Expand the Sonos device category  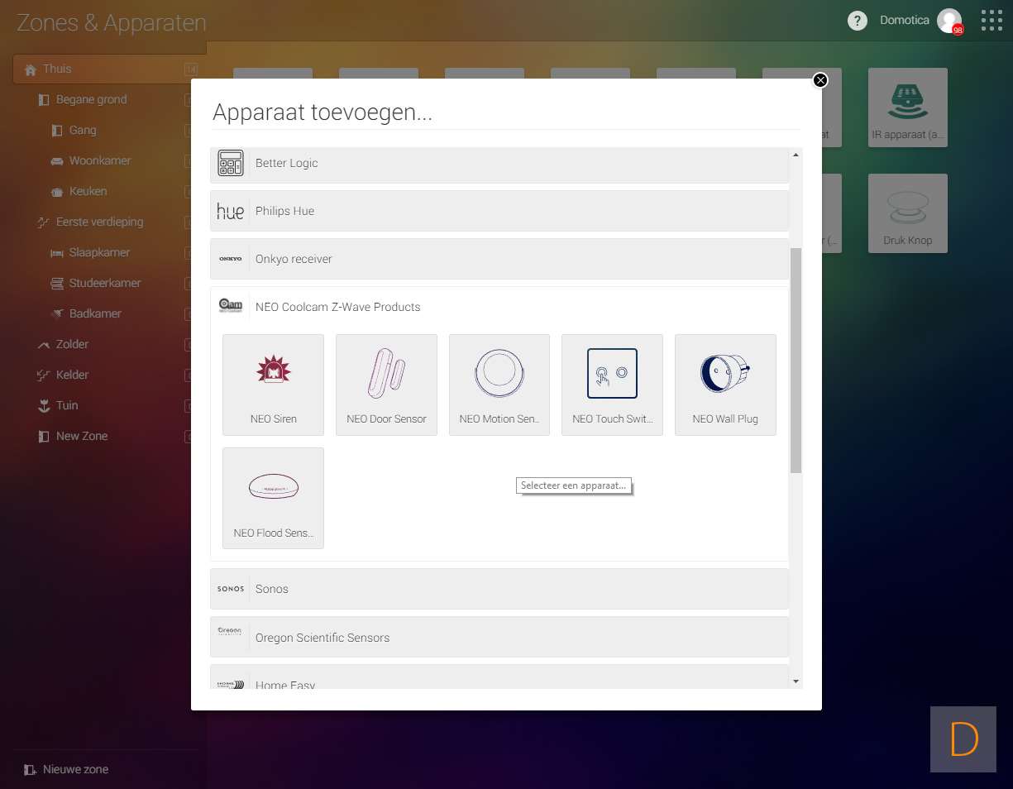coord(499,589)
